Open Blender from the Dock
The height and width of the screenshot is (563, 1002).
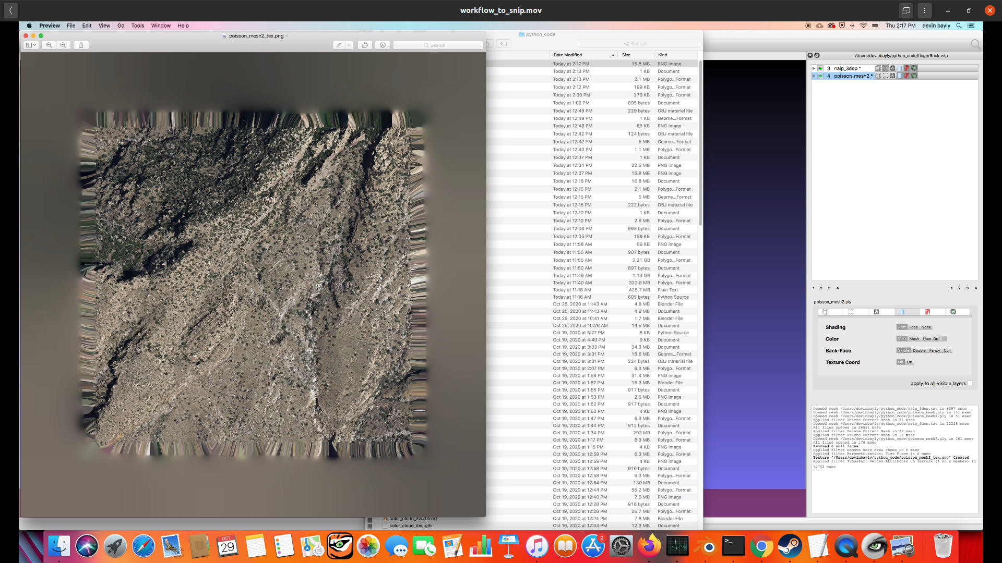(705, 546)
